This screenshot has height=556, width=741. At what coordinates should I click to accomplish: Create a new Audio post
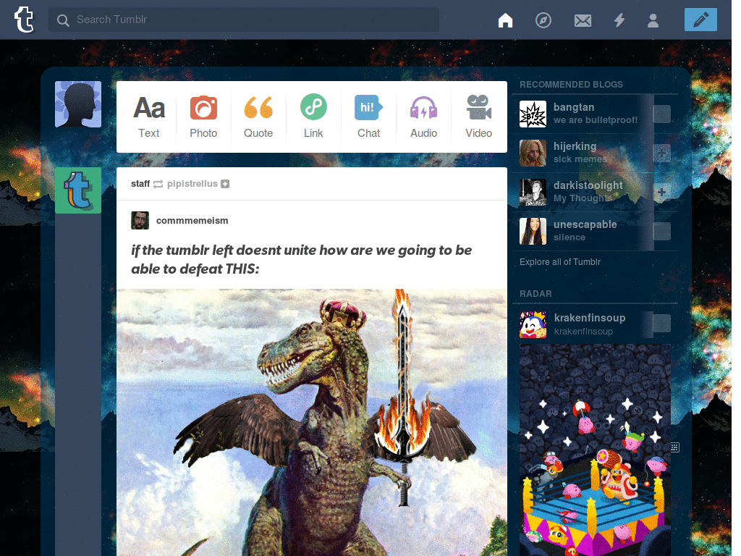[x=424, y=117]
